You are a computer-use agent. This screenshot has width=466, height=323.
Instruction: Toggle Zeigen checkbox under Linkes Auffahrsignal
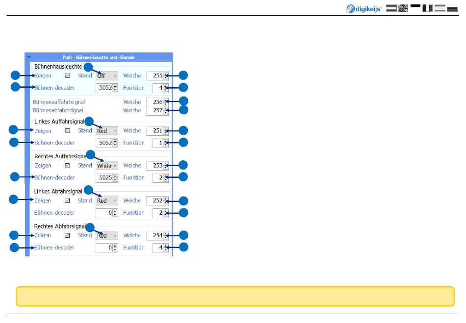[x=68, y=131]
